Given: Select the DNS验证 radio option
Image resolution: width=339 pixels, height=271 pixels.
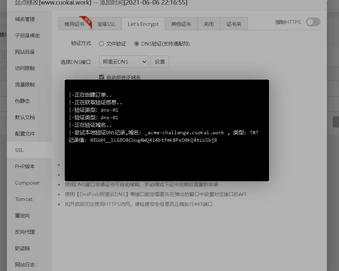Looking at the screenshot, I should 137,44.
